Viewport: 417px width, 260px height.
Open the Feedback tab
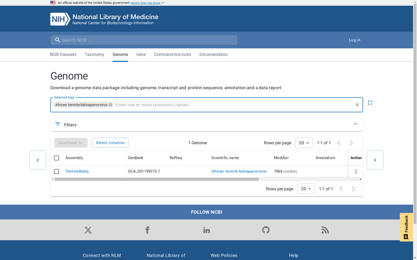pos(406,227)
